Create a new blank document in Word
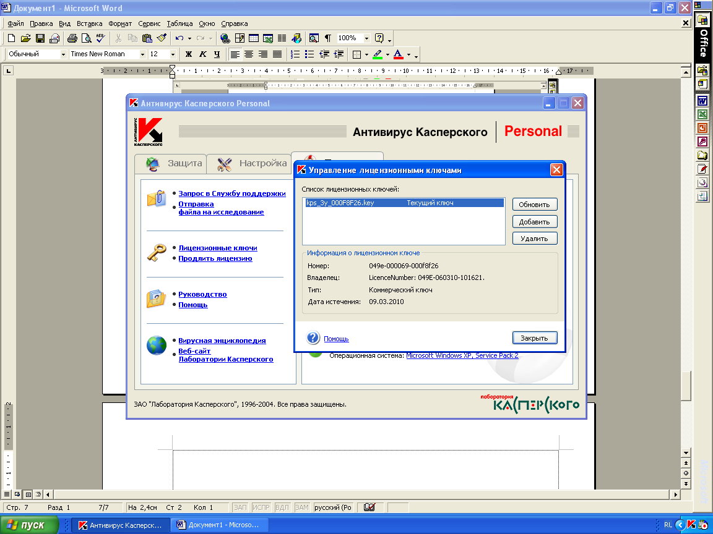 pyautogui.click(x=11, y=38)
